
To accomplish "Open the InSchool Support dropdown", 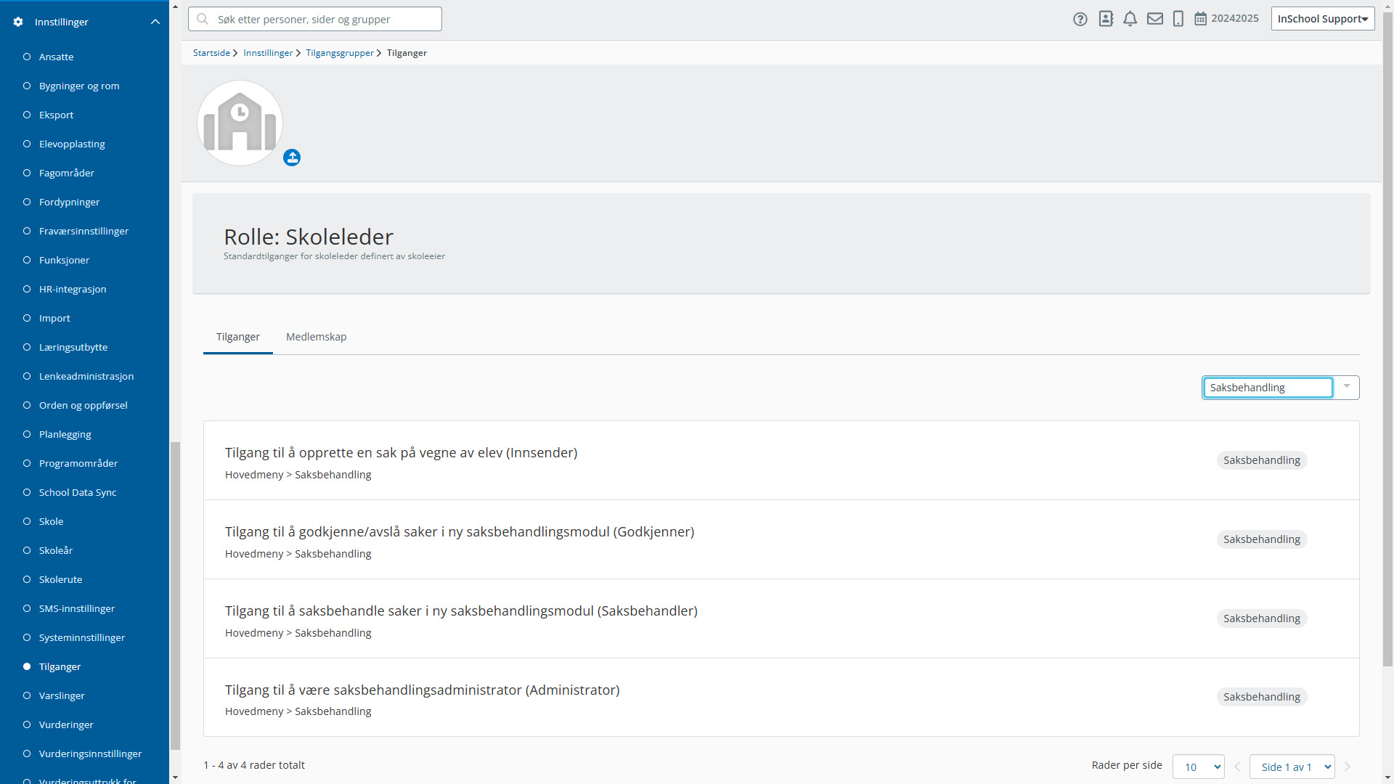I will pyautogui.click(x=1322, y=19).
